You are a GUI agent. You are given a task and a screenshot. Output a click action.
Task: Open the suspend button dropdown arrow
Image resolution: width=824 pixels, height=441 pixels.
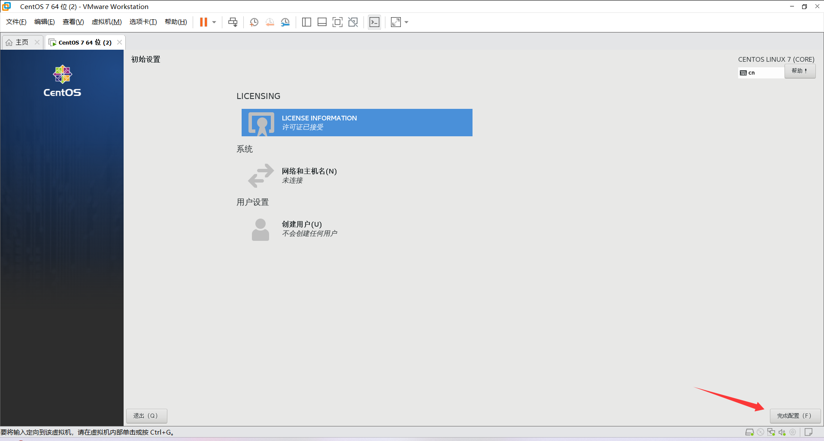[x=214, y=22]
